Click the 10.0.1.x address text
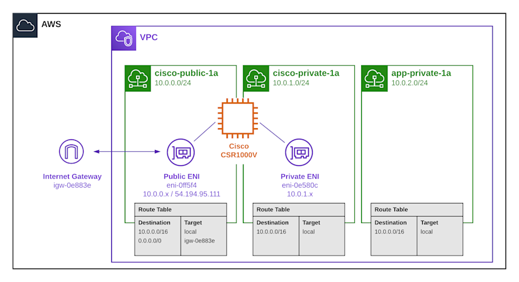The width and height of the screenshot is (519, 282). pos(300,194)
